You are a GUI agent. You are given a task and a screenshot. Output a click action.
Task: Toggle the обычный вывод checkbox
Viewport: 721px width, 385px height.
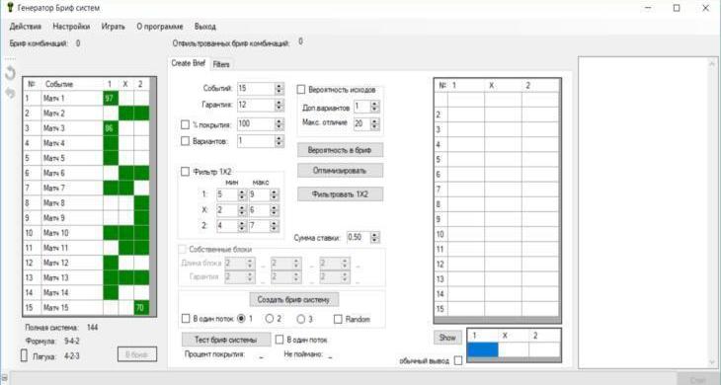tap(458, 360)
